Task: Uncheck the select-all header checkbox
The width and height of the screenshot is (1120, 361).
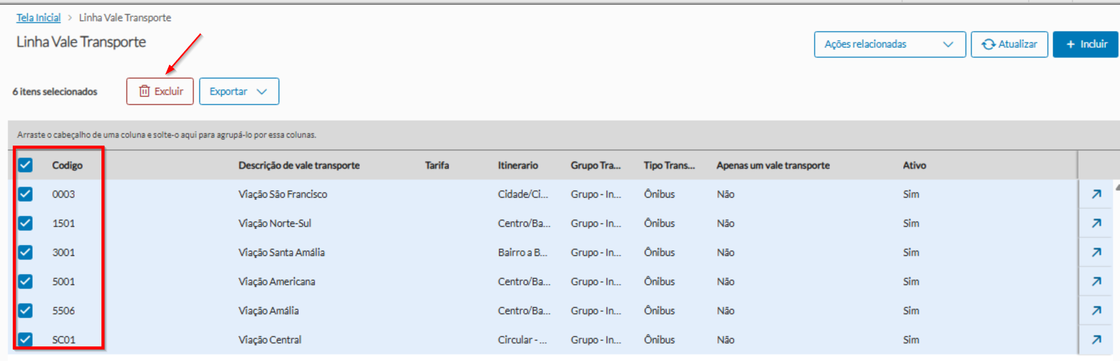Action: point(26,165)
